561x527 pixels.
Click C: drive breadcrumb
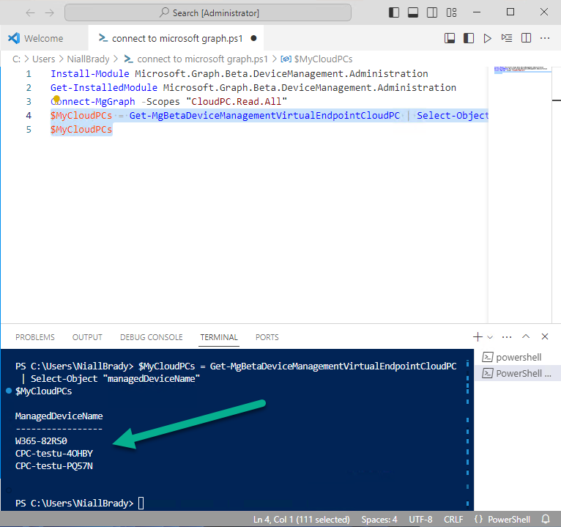pos(16,59)
